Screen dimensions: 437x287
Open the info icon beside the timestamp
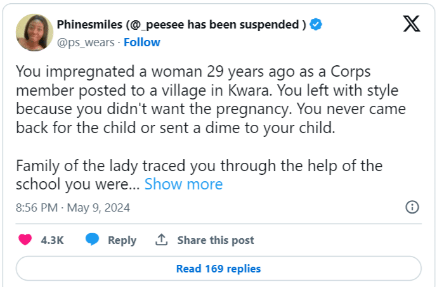pyautogui.click(x=412, y=207)
